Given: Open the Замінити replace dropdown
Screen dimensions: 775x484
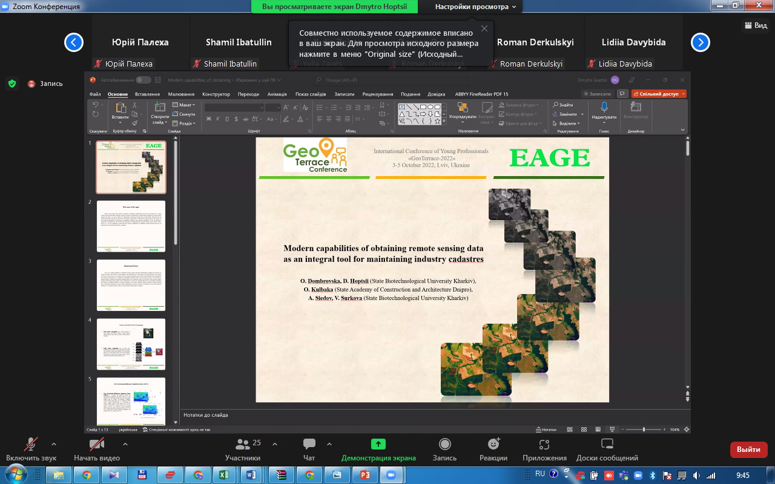Looking at the screenshot, I should tap(568, 114).
